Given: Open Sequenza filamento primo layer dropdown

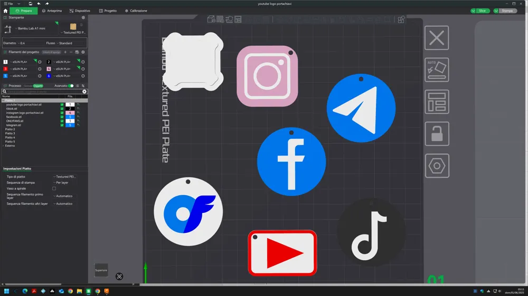Looking at the screenshot, I should (64, 196).
